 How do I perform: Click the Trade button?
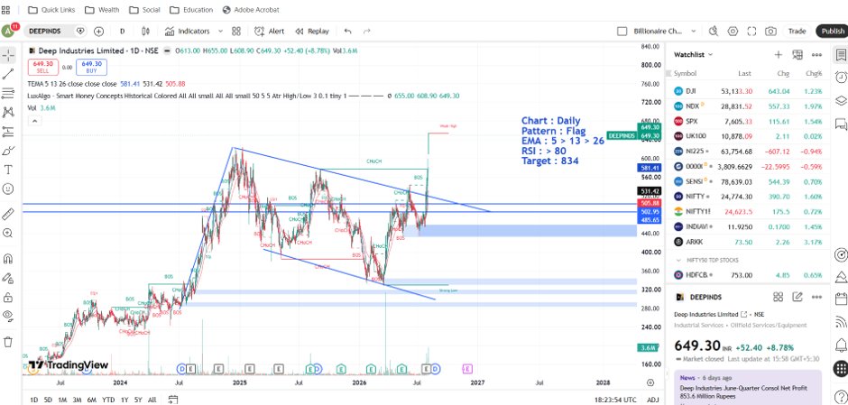(x=797, y=31)
